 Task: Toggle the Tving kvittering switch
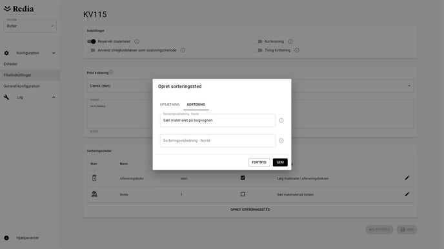[259, 50]
